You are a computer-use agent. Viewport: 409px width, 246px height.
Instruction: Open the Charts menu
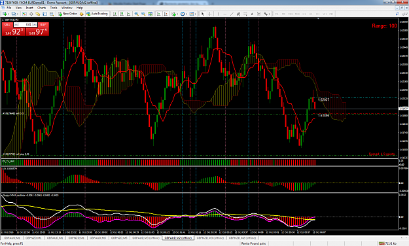click(x=41, y=8)
